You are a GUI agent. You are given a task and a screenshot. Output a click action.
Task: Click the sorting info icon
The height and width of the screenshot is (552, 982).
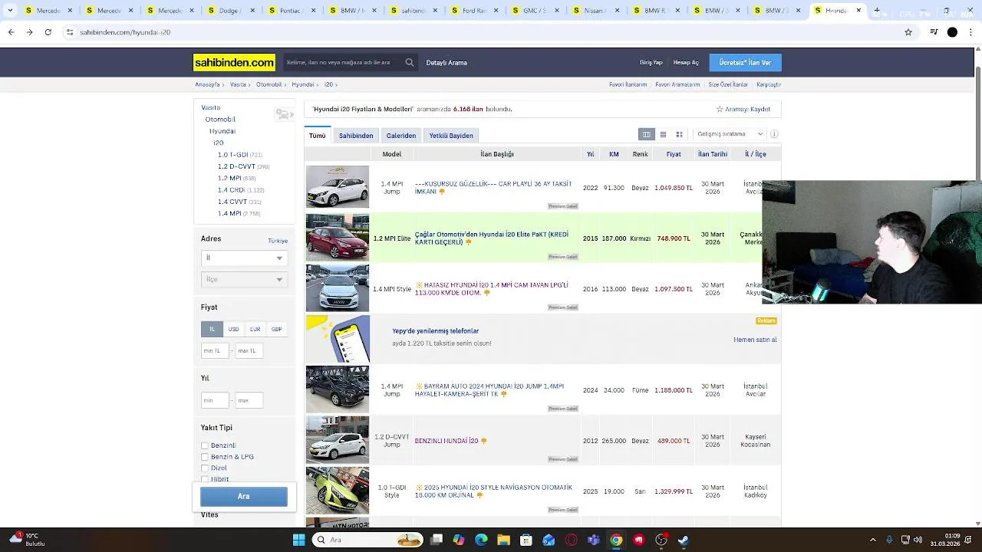click(774, 134)
